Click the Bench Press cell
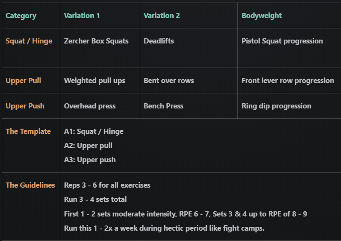The height and width of the screenshot is (241, 341). click(x=163, y=106)
